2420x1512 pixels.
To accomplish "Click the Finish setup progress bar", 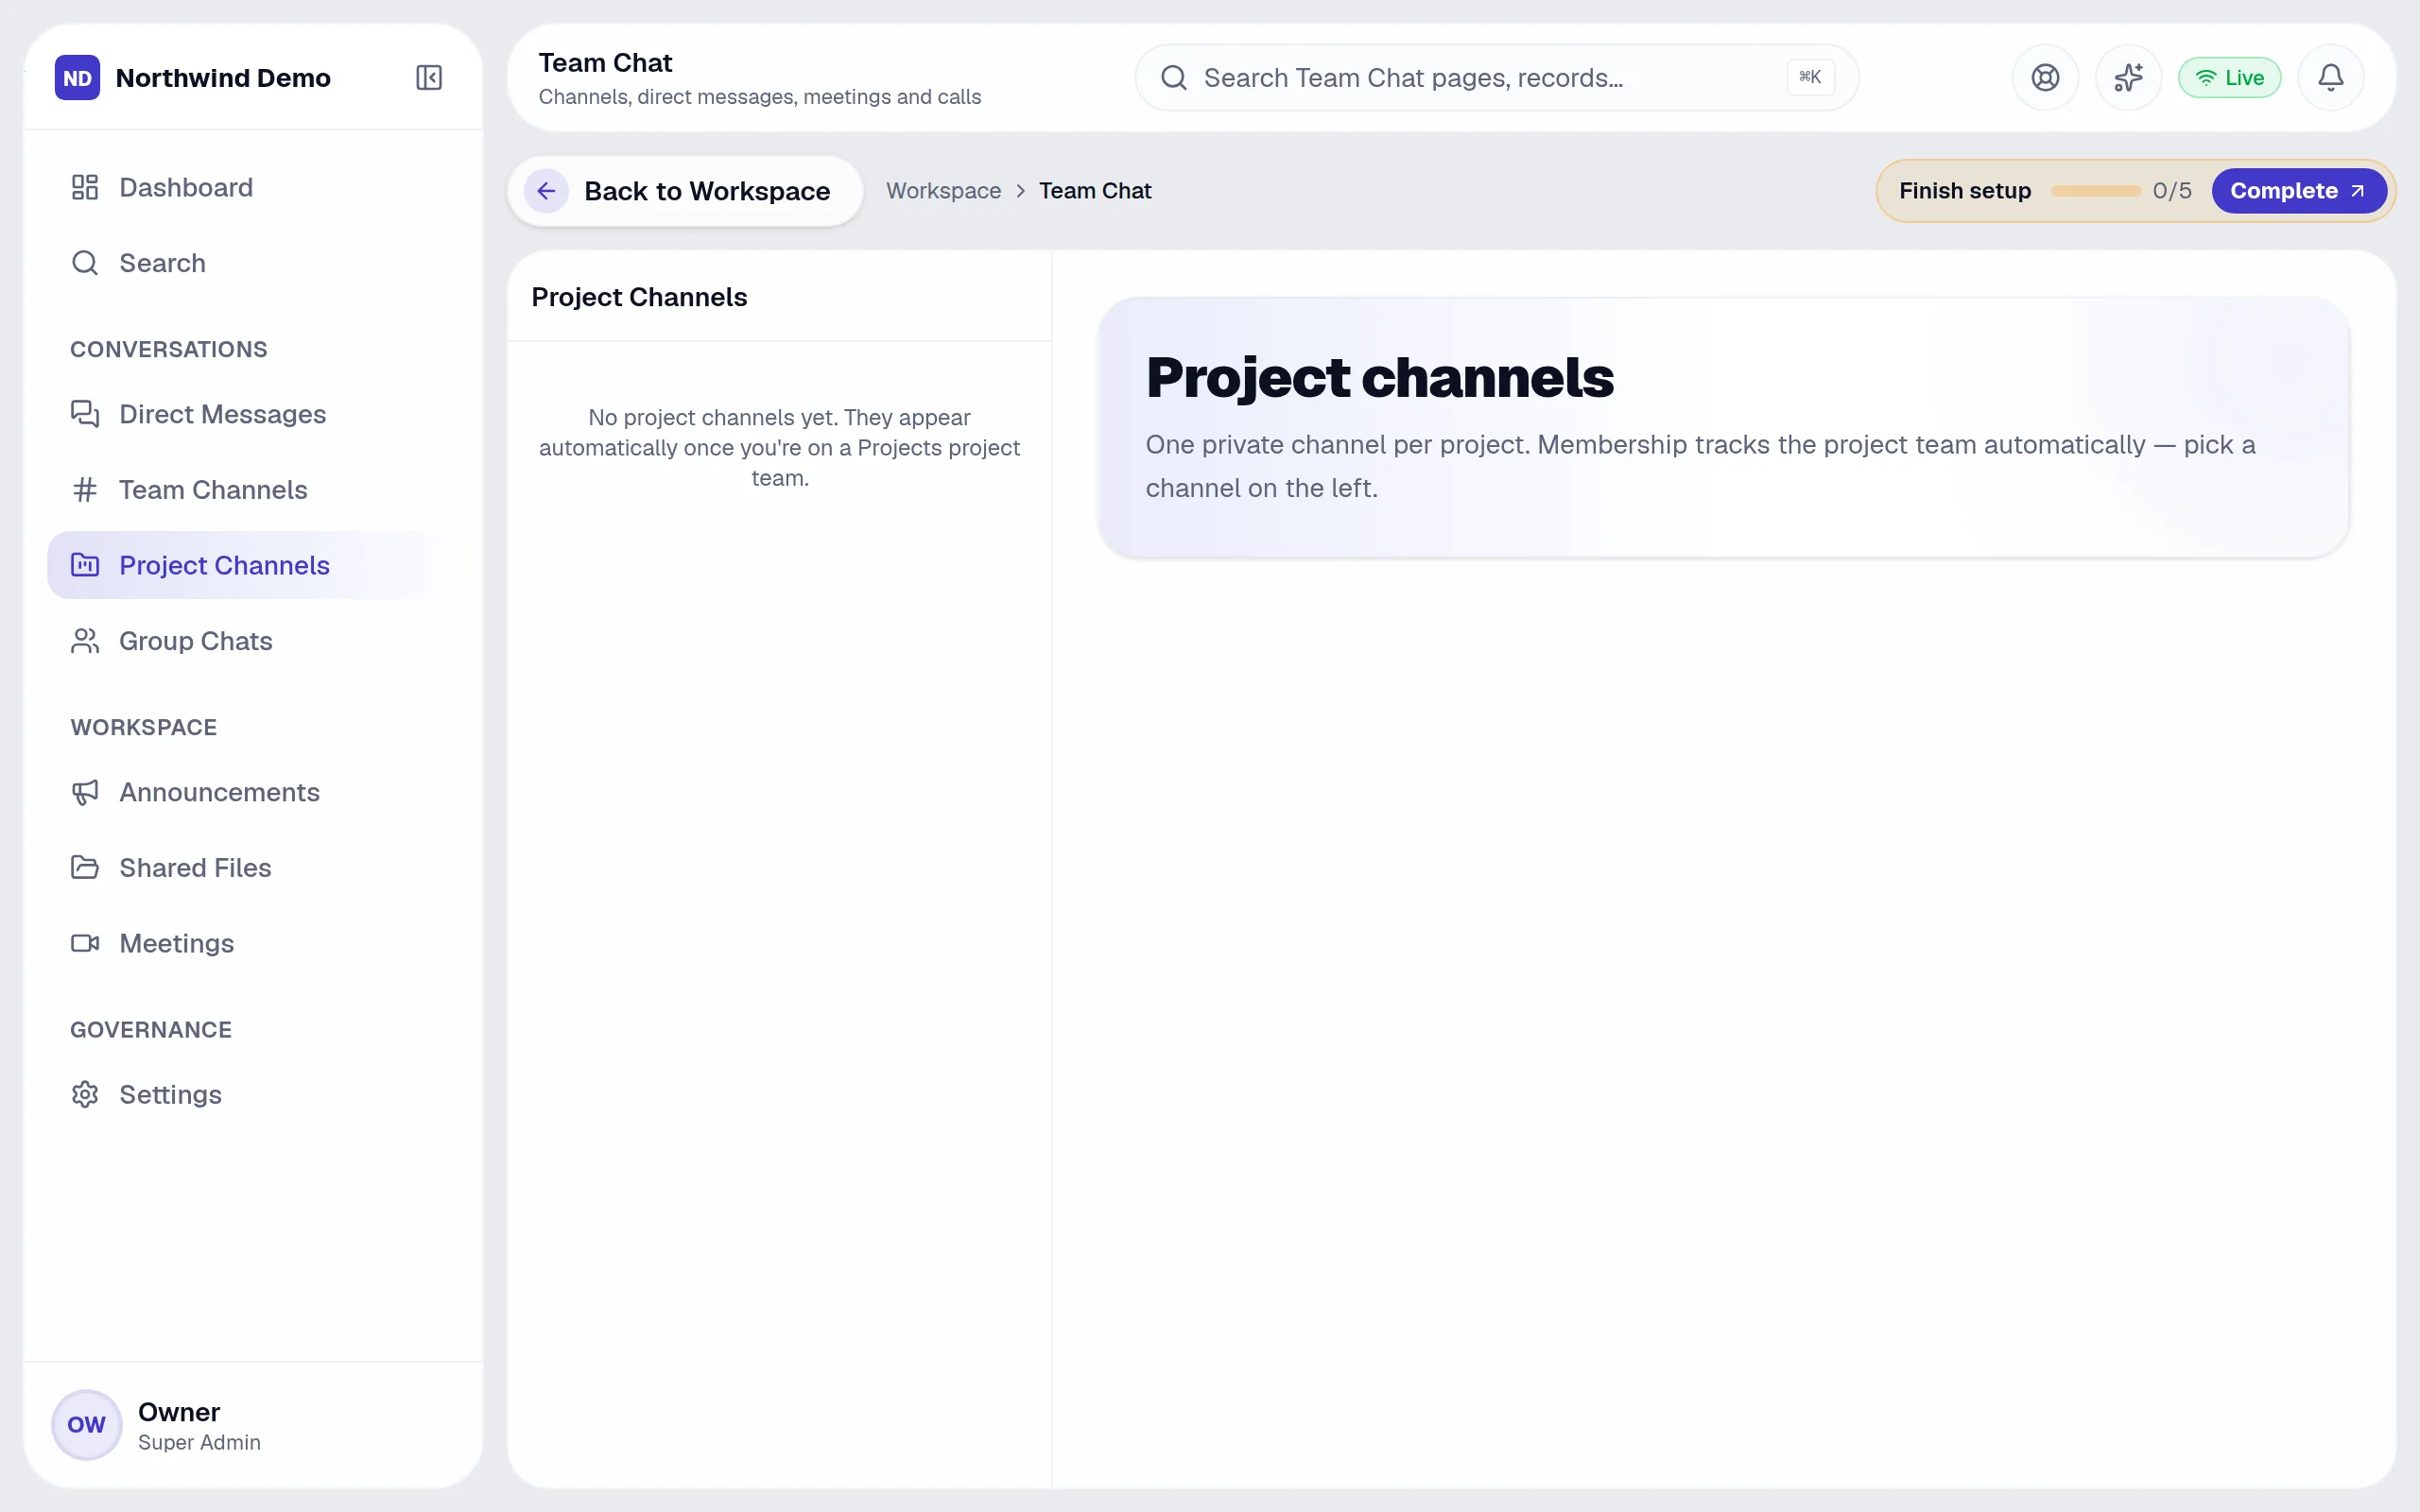I will (x=2096, y=191).
